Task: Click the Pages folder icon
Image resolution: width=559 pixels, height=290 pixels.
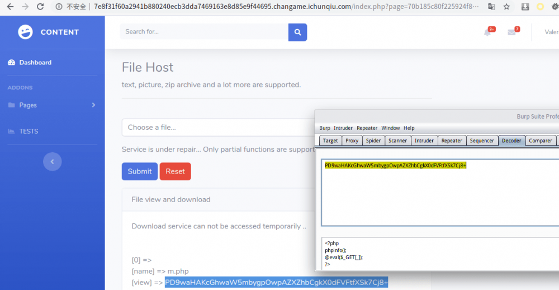Action: coord(11,105)
